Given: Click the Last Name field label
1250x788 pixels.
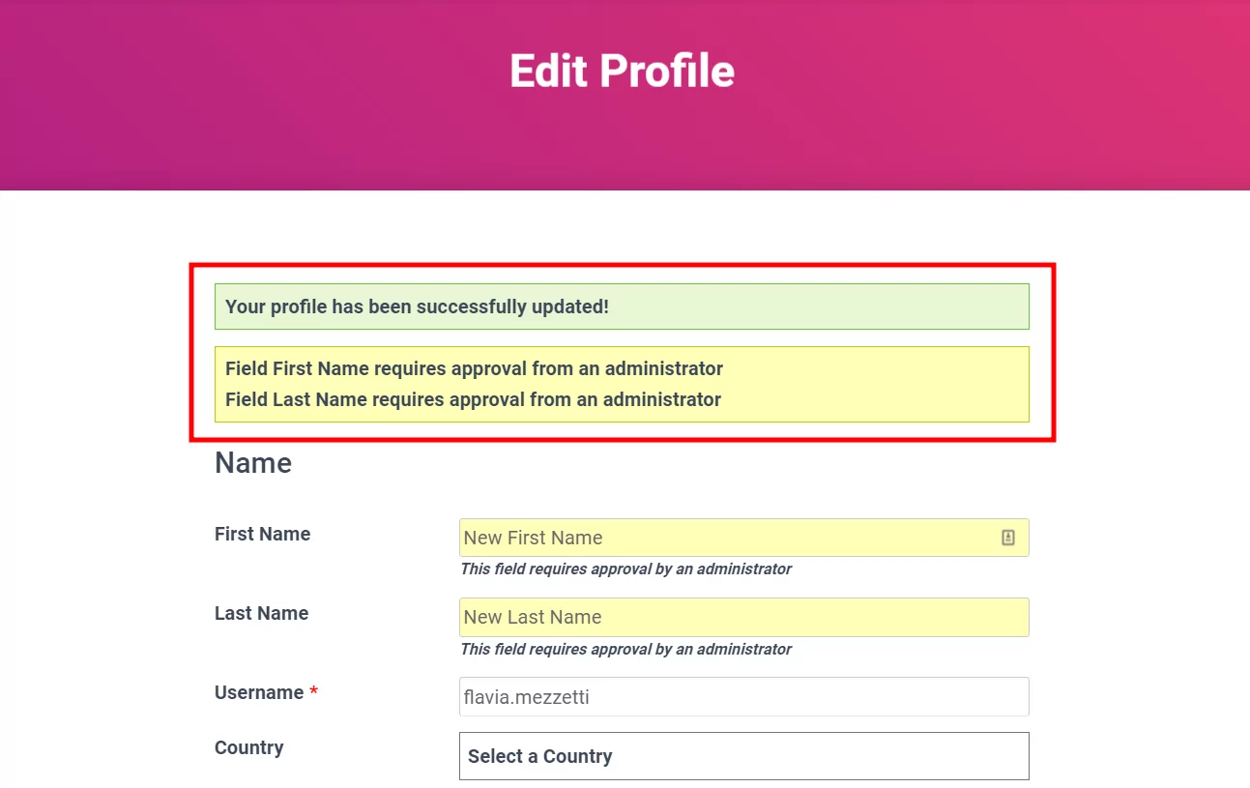Looking at the screenshot, I should (x=261, y=613).
